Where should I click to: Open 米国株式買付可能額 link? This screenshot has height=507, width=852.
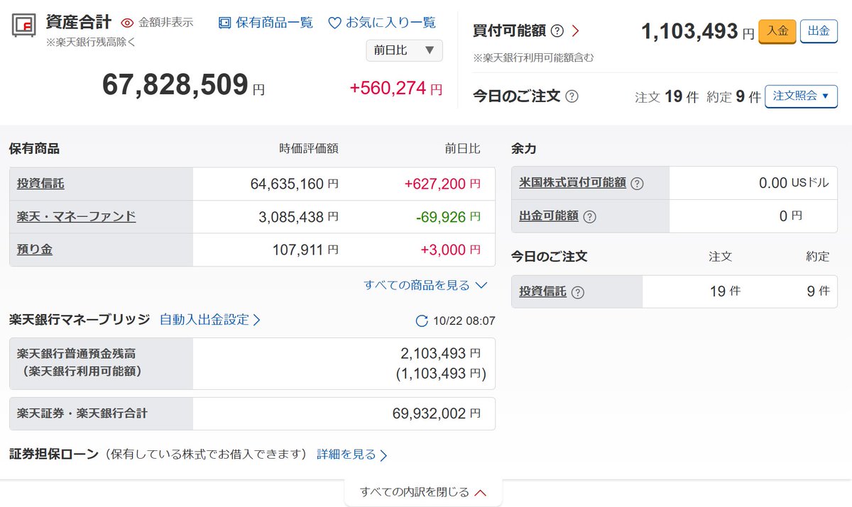[x=572, y=182]
